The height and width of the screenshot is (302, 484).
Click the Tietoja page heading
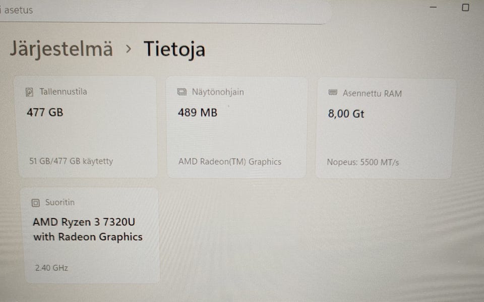(x=174, y=49)
